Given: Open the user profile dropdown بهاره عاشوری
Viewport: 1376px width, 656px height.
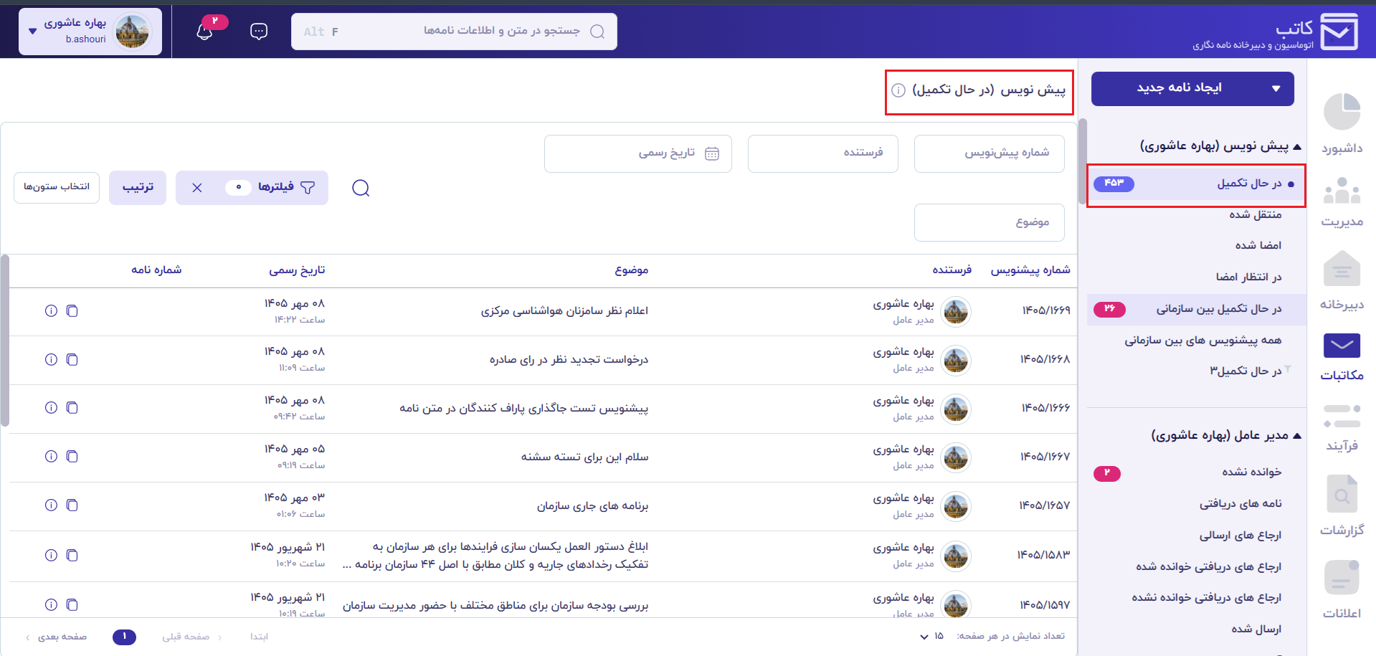Looking at the screenshot, I should (x=90, y=32).
